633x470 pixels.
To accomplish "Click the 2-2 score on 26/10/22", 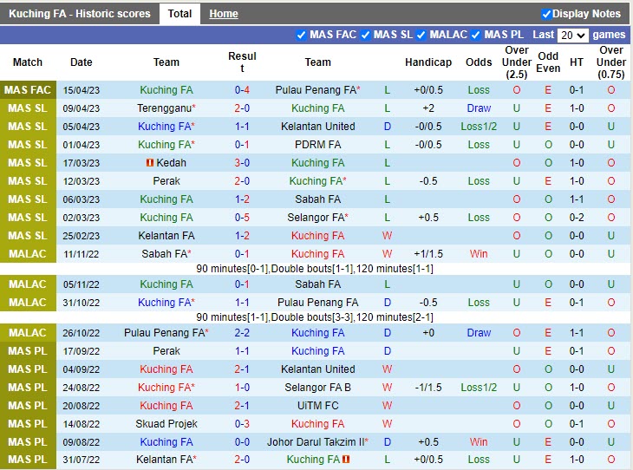I will coord(242,333).
